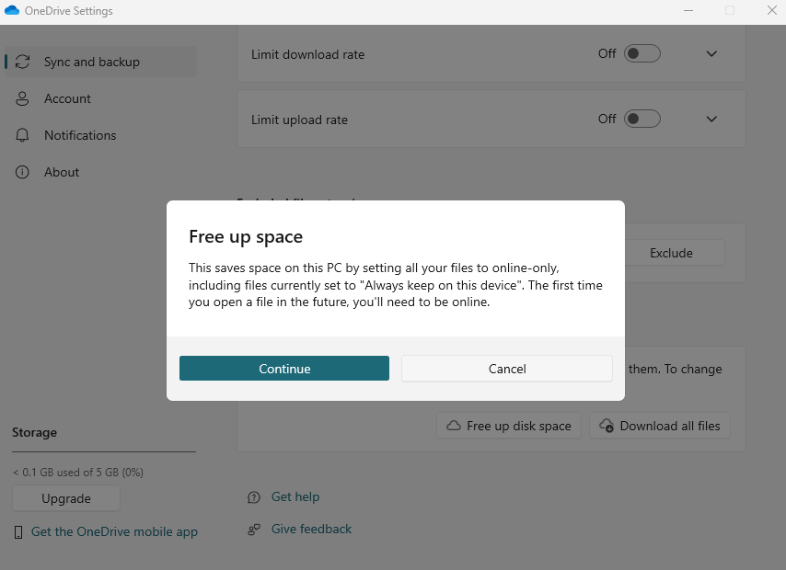The image size is (786, 570).
Task: Switch to the Account tab
Action: 67,98
